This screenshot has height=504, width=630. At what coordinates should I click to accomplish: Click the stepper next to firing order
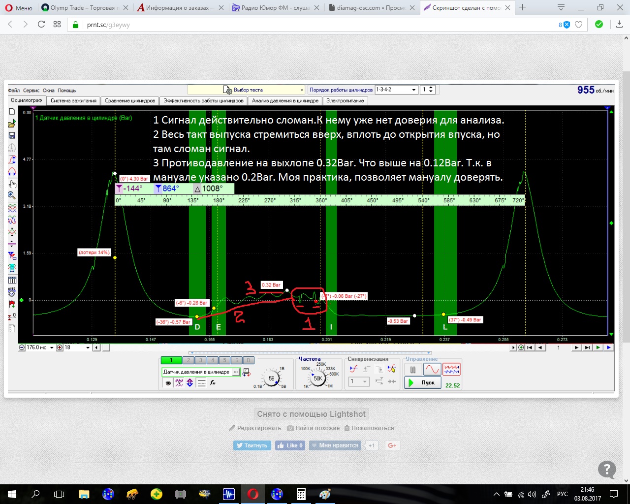click(x=431, y=90)
